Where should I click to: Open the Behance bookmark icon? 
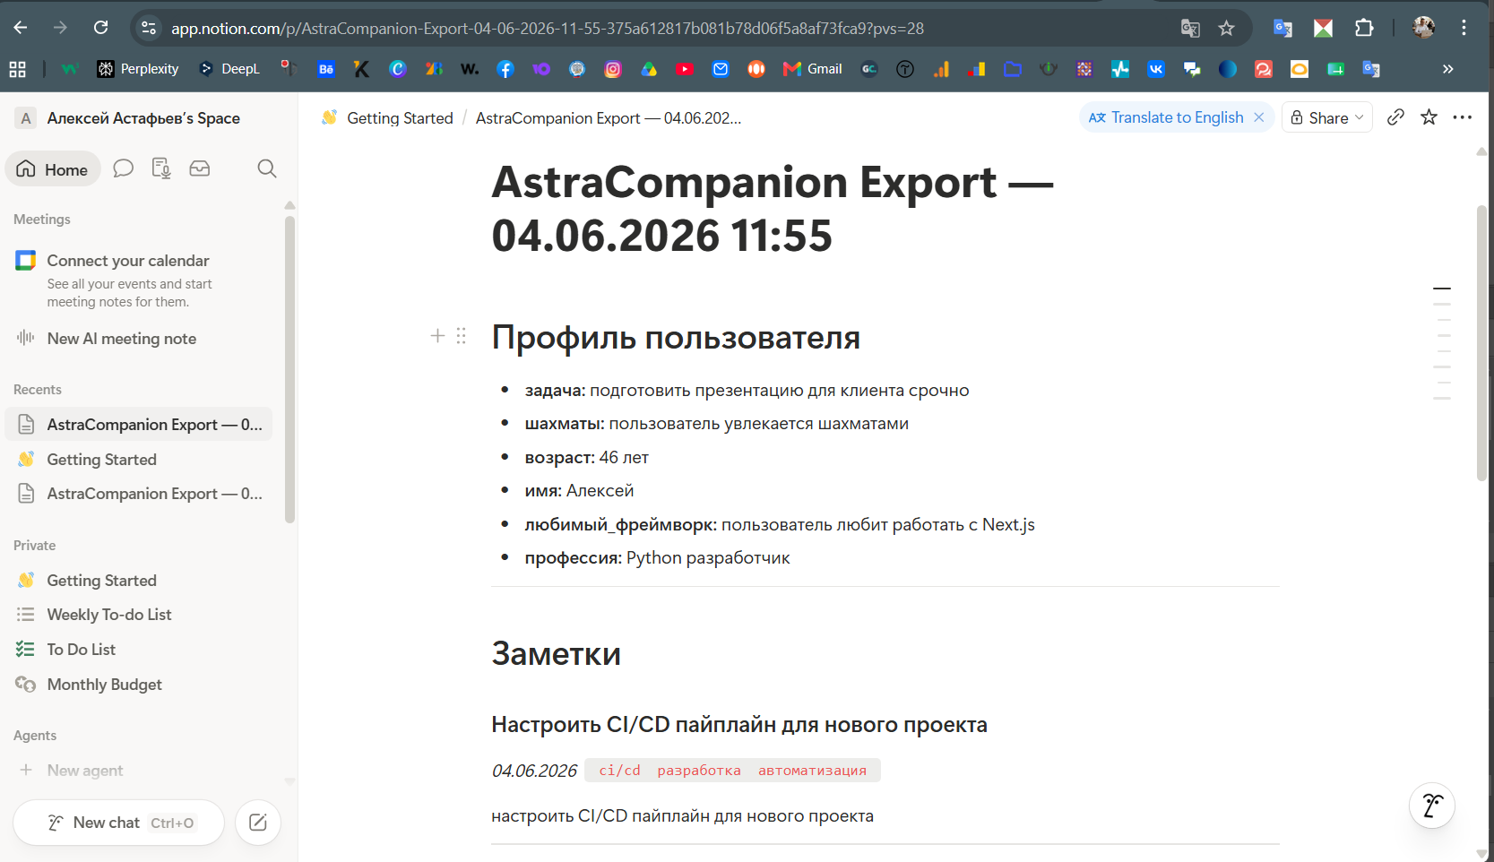click(326, 69)
